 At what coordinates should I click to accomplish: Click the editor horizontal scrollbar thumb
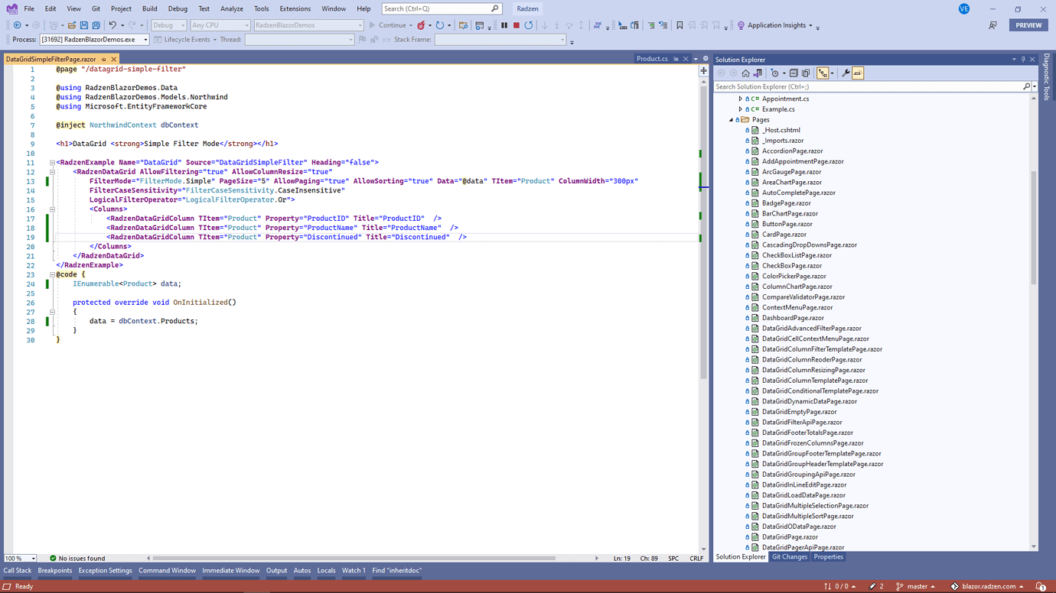pyautogui.click(x=354, y=559)
